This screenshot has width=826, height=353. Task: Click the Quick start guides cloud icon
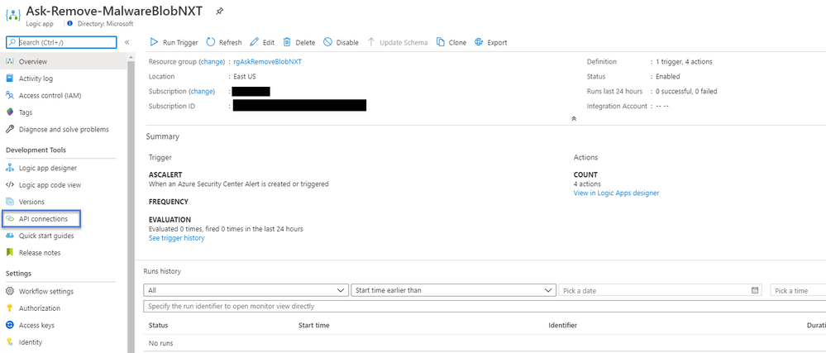pos(9,236)
